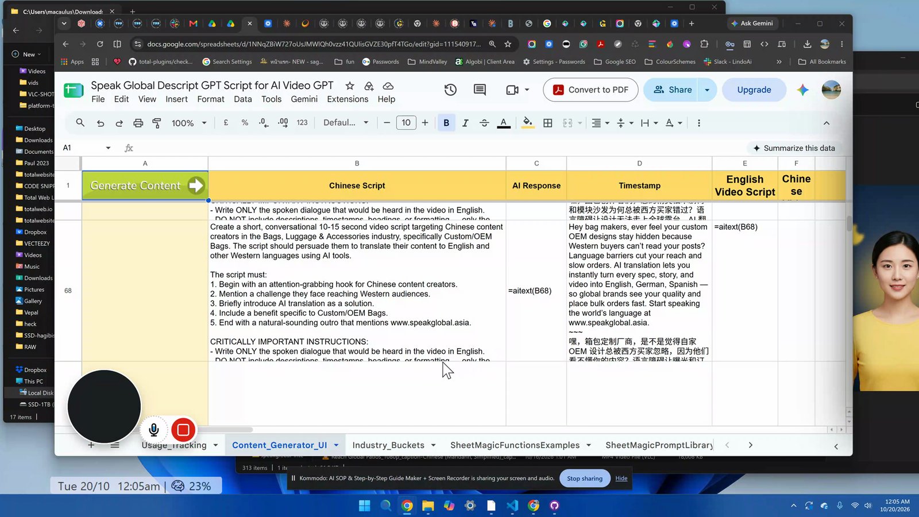Toggle bold formatting button

pyautogui.click(x=446, y=123)
